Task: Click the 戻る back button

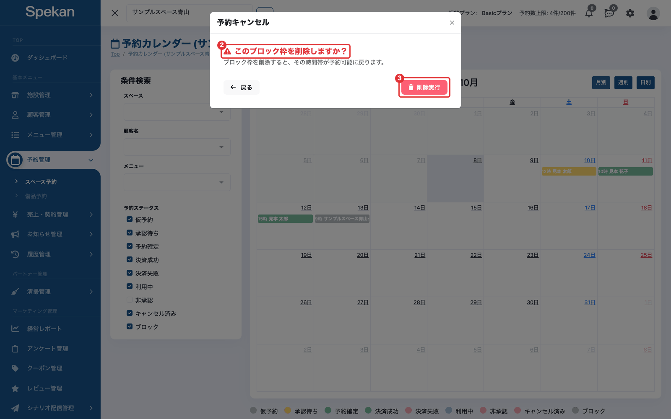Action: point(241,87)
